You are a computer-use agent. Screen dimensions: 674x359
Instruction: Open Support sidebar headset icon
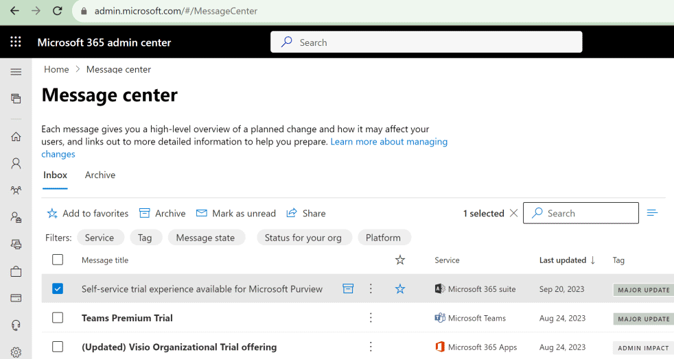[x=16, y=325]
